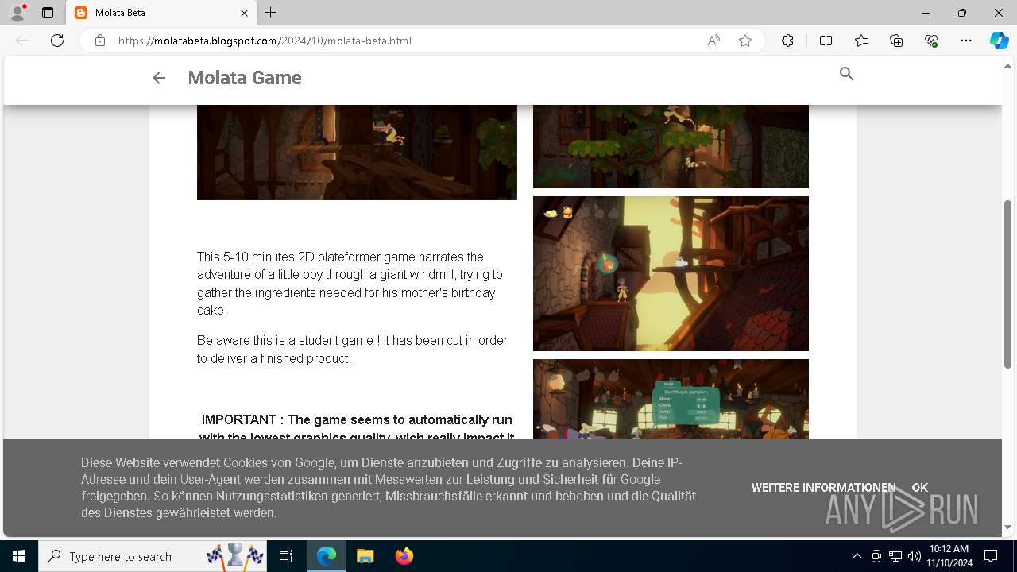This screenshot has width=1017, height=572.
Task: Open the Collections panel
Action: [896, 41]
